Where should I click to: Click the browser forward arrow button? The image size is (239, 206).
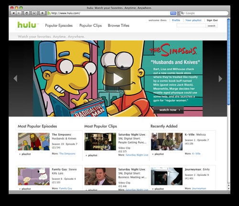[19, 13]
